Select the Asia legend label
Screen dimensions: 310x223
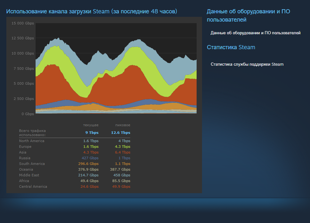point(22,152)
